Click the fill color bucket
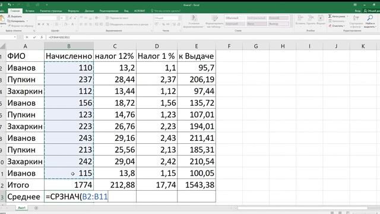This screenshot has width=380, height=214. [66, 24]
